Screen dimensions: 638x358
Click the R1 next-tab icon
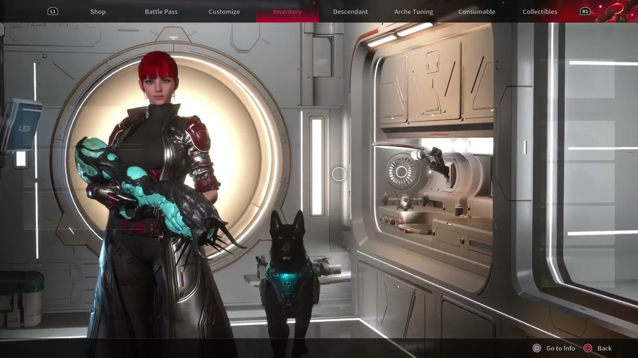(x=585, y=11)
